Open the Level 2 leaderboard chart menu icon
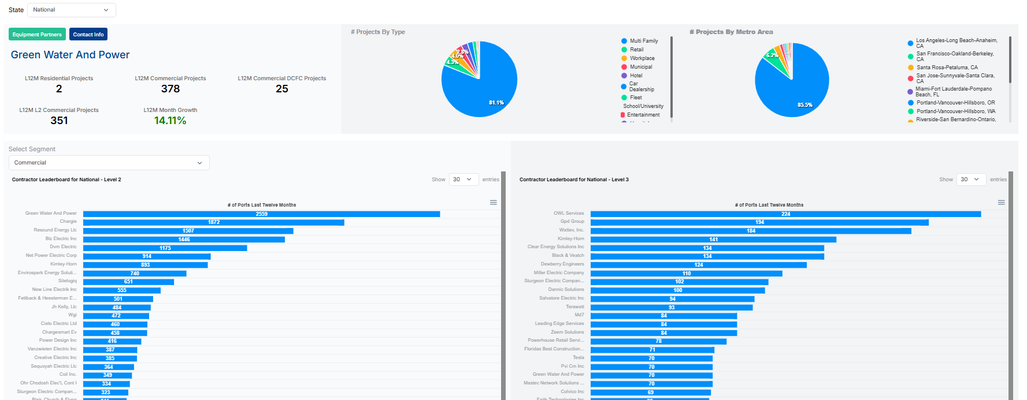 coord(493,203)
